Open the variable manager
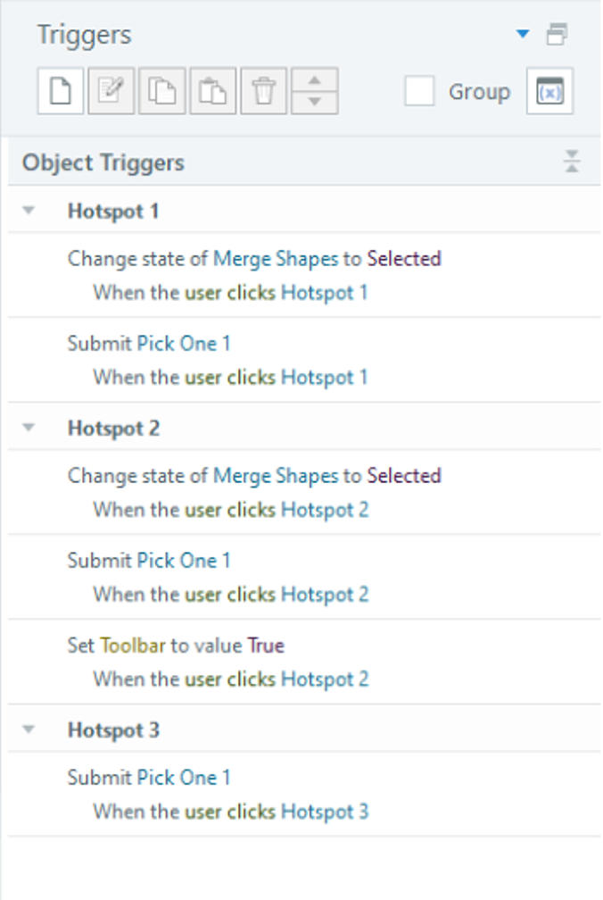 tap(550, 90)
